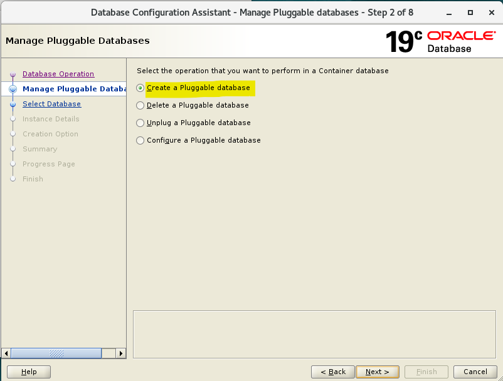Click the 'Select the operation' instruction text
This screenshot has height=381, width=503.
(x=262, y=71)
